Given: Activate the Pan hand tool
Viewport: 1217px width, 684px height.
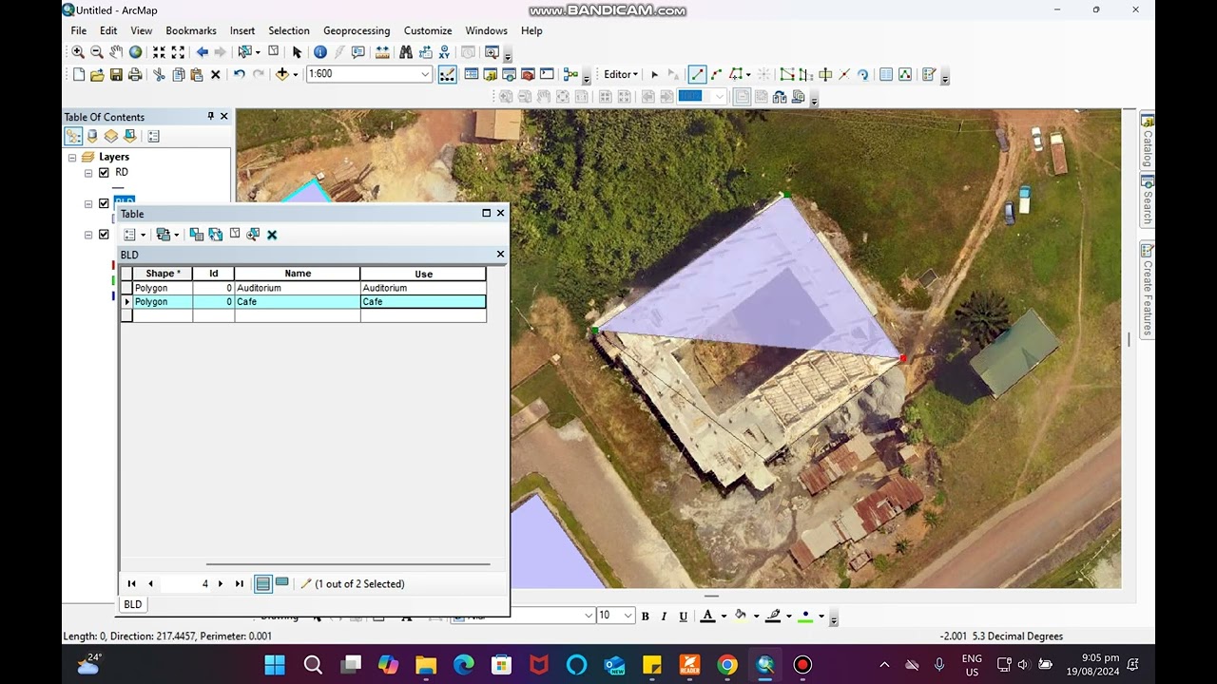Looking at the screenshot, I should 116,52.
